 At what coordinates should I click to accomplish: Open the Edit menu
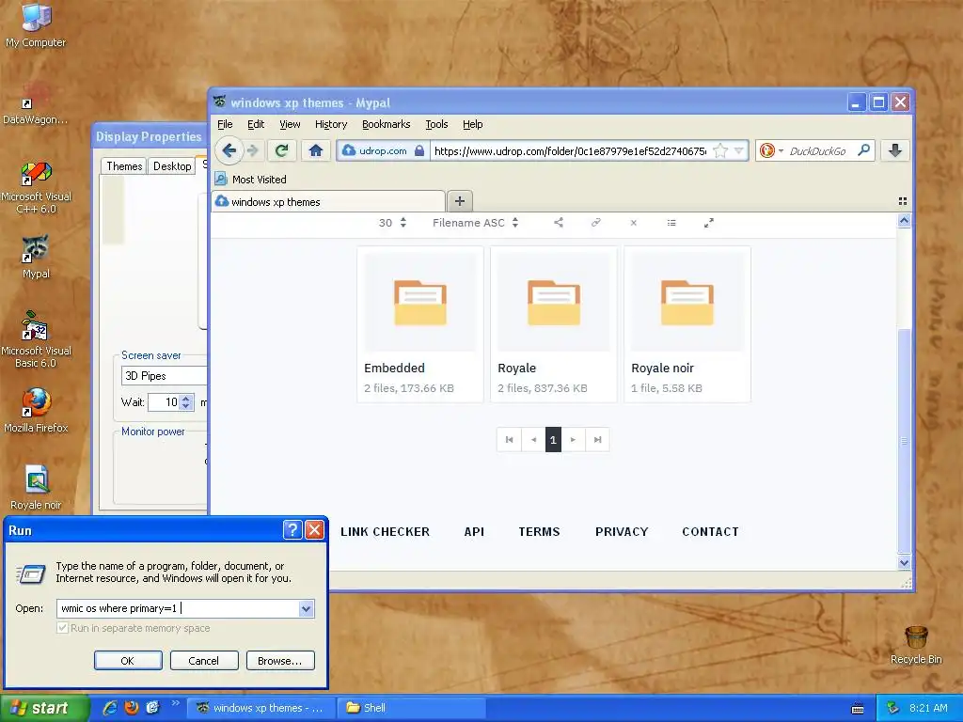(x=256, y=124)
